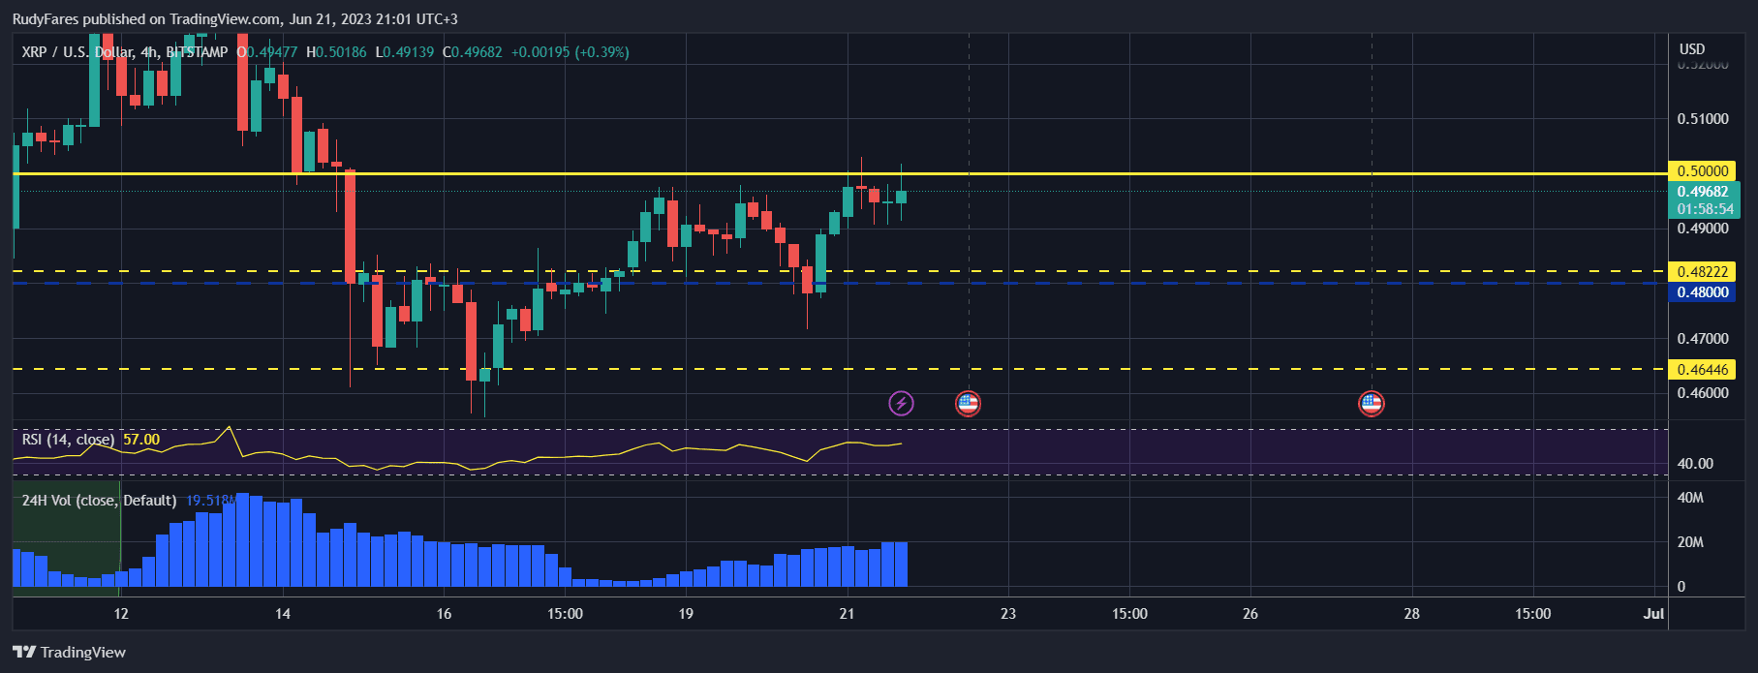Screen dimensions: 1758x673
Task: Click the RSI value 57.00
Action: click(x=141, y=440)
